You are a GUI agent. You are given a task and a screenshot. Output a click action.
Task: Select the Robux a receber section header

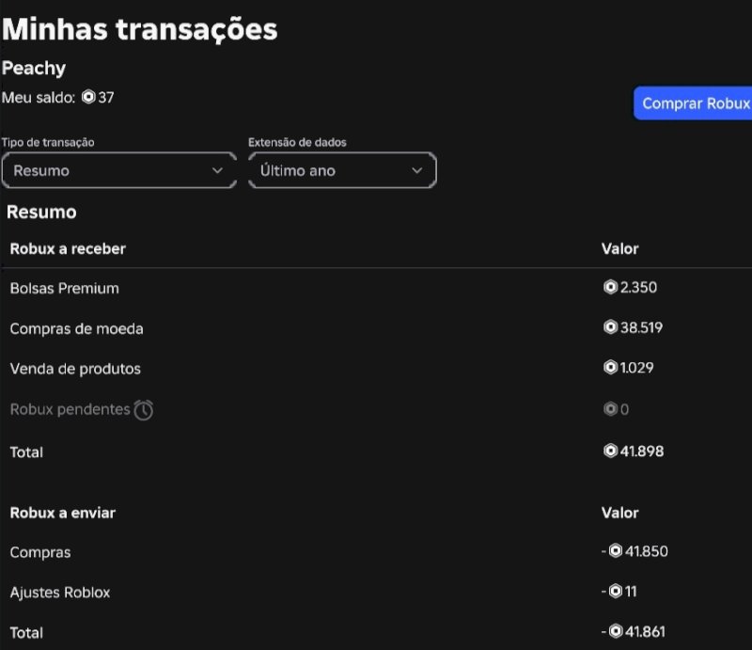(66, 248)
